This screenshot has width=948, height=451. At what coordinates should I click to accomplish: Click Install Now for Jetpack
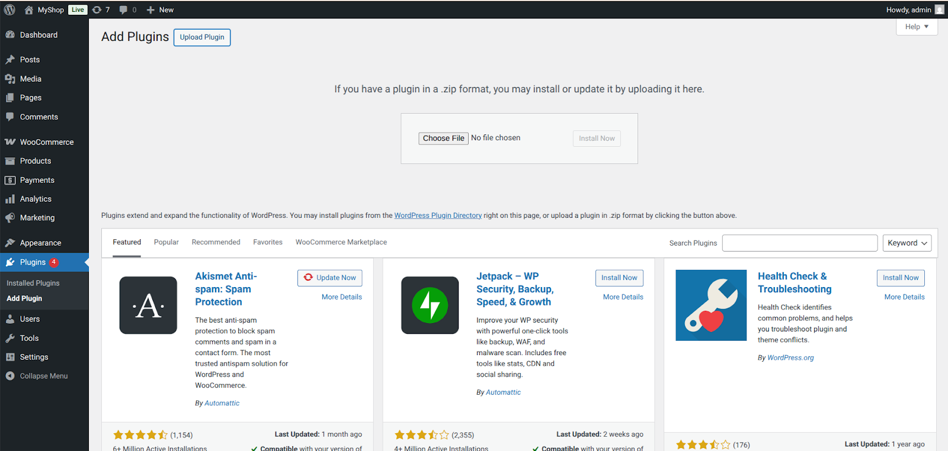point(619,278)
